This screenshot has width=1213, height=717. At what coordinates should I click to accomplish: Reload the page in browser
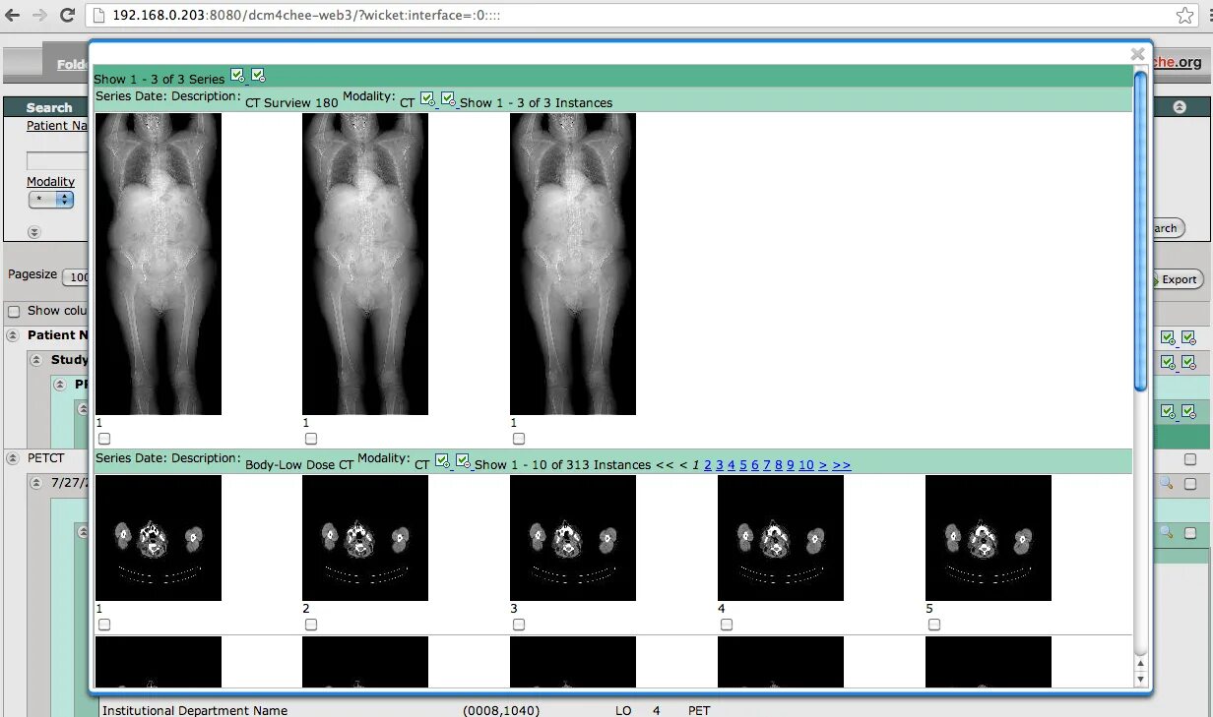67,15
